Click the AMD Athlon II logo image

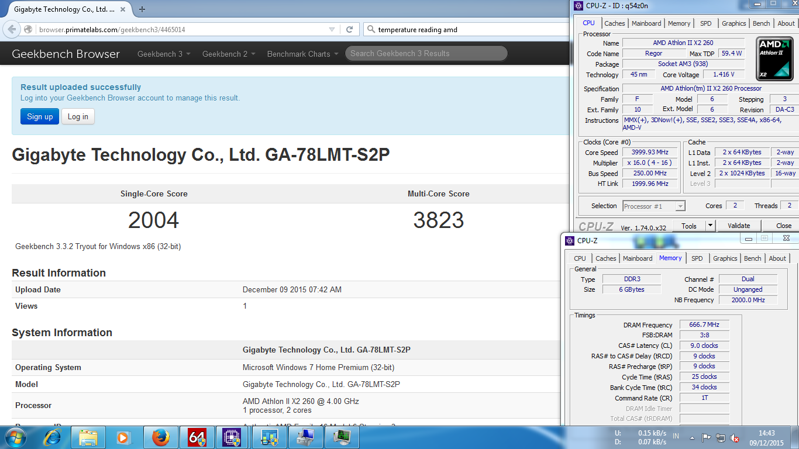(x=774, y=59)
